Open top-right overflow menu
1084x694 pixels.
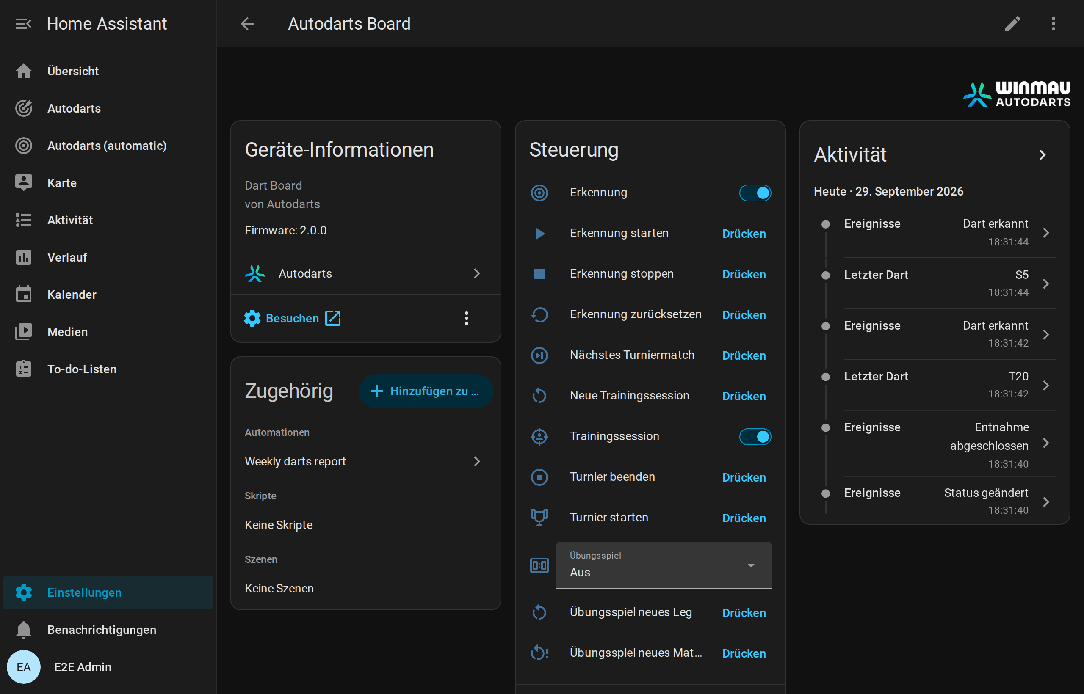click(x=1054, y=23)
